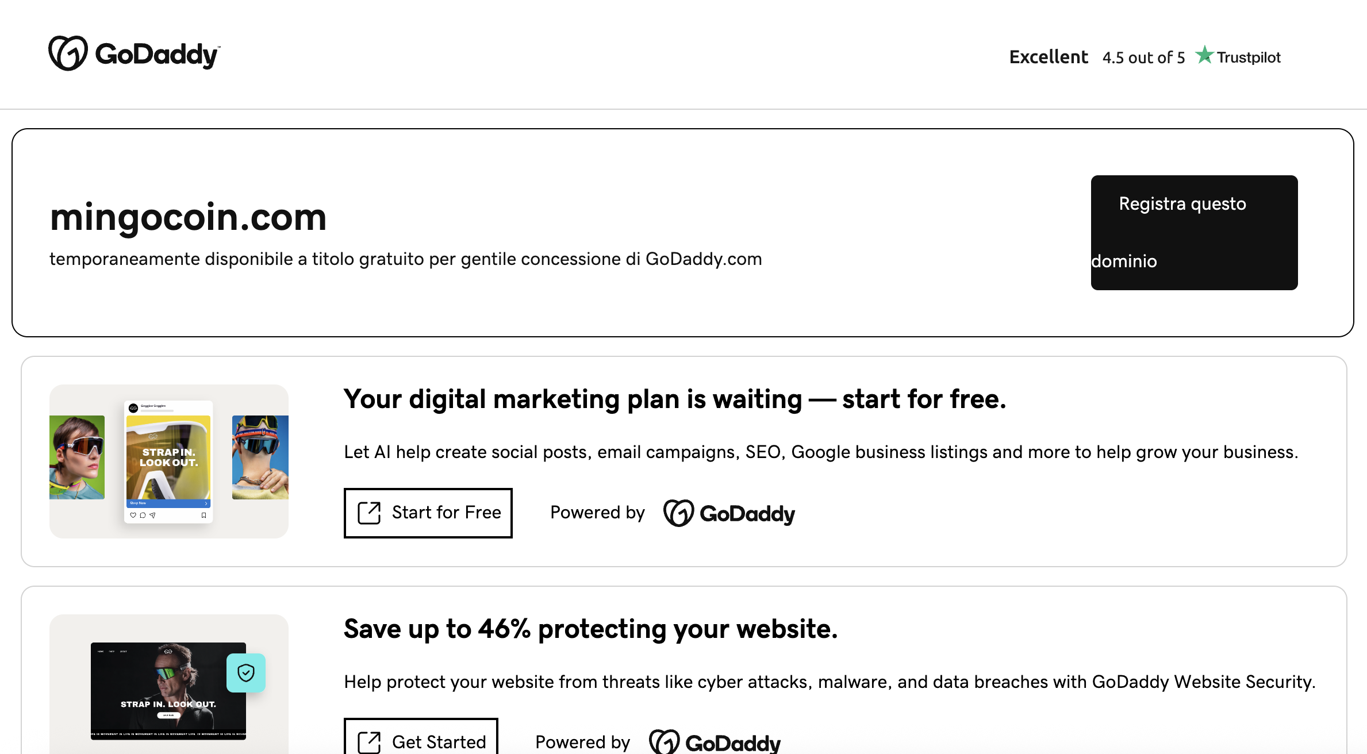Image resolution: width=1367 pixels, height=754 pixels.
Task: Click the GoDaddy logo beside the Get Started button
Action: pyautogui.click(x=715, y=742)
